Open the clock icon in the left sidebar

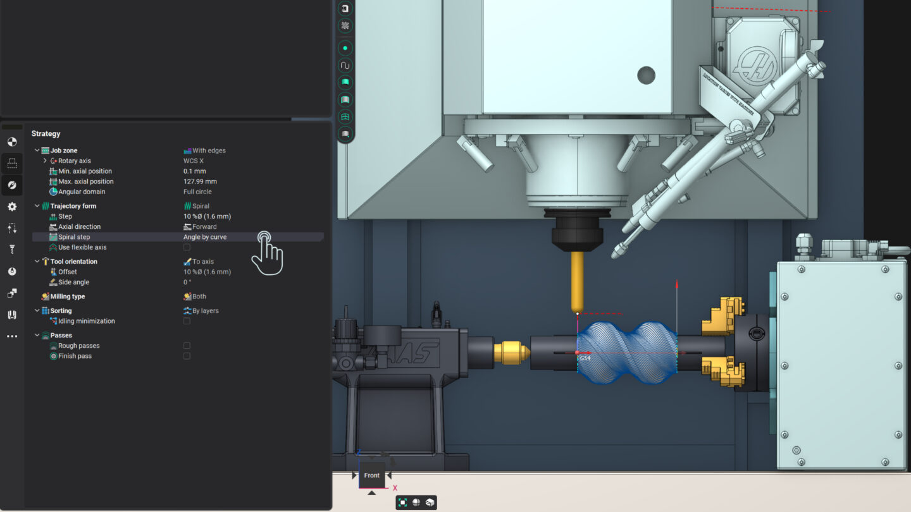(11, 271)
